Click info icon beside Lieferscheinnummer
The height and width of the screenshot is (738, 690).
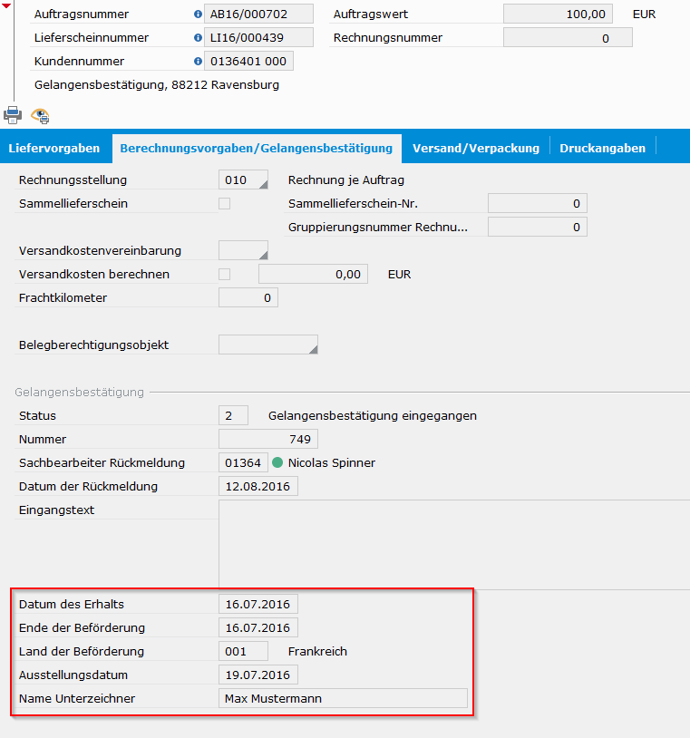pyautogui.click(x=199, y=38)
